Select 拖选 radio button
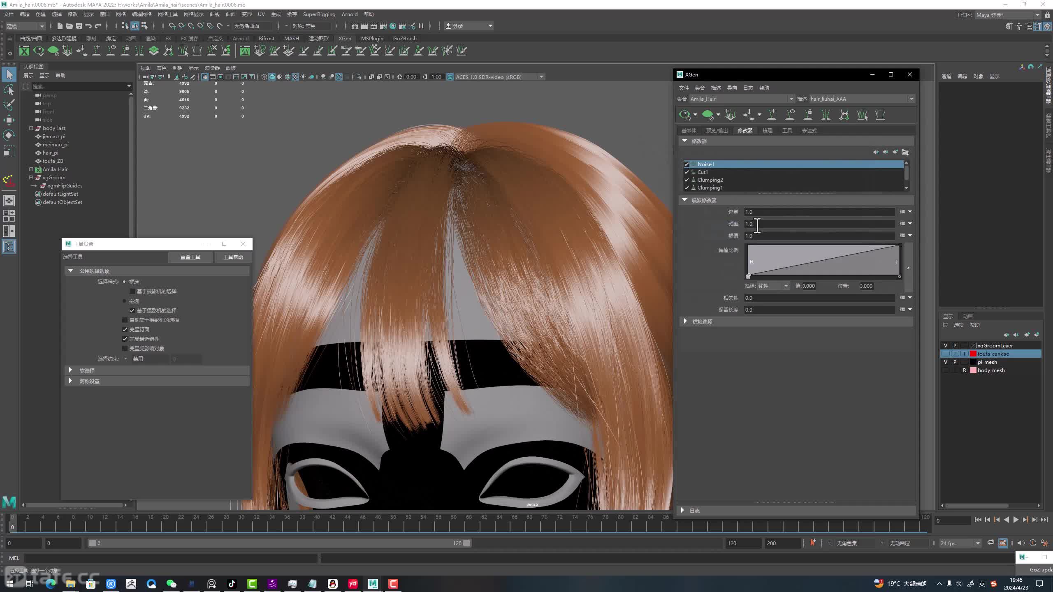 (124, 301)
